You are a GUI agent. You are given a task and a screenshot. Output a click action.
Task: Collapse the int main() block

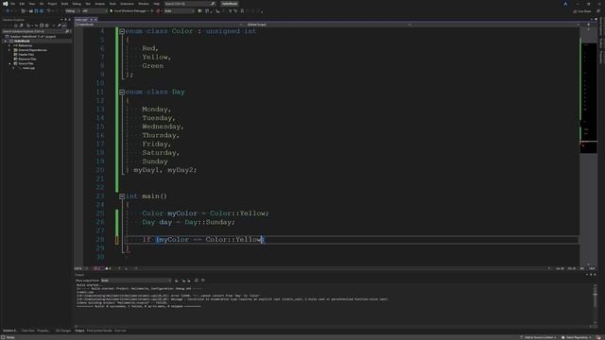click(x=122, y=196)
